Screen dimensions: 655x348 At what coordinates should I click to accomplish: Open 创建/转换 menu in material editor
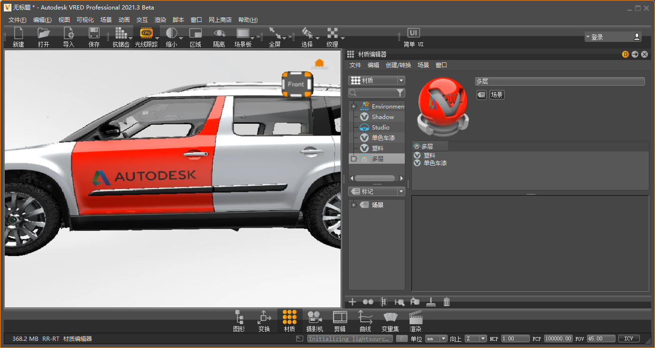pos(398,65)
